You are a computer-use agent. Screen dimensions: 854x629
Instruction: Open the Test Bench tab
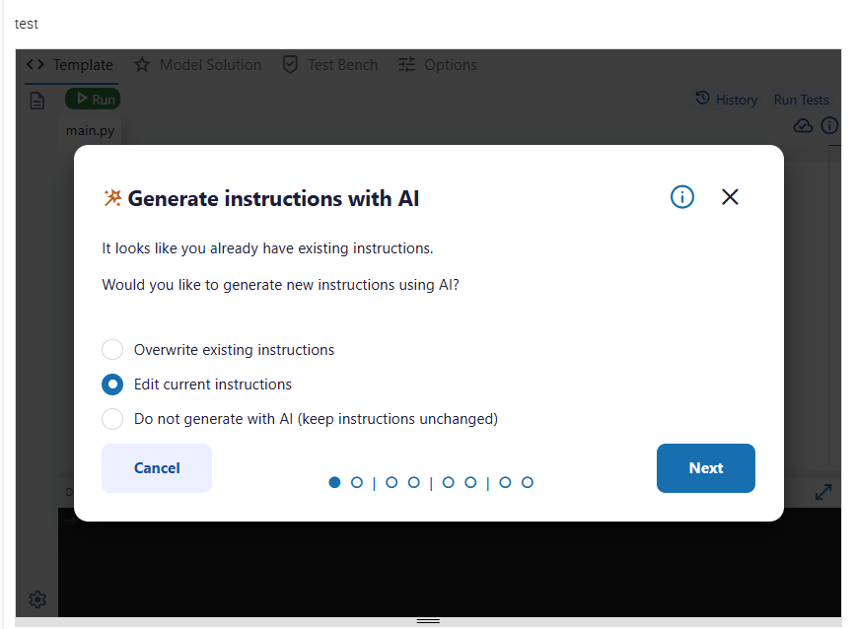[x=343, y=64]
